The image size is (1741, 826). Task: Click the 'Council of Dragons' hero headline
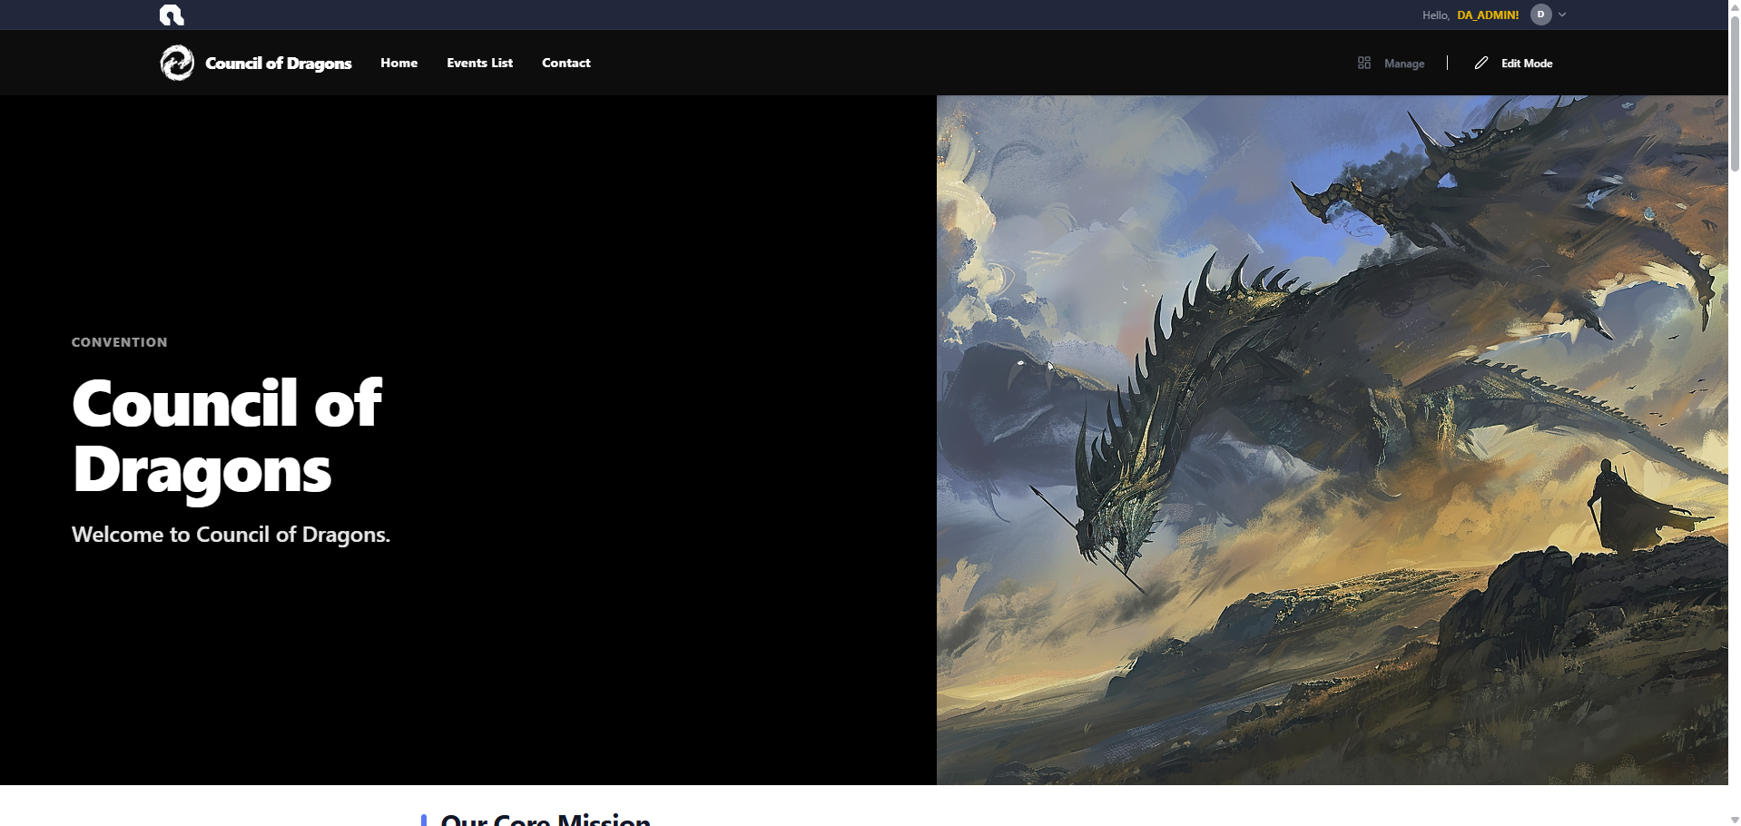point(227,436)
